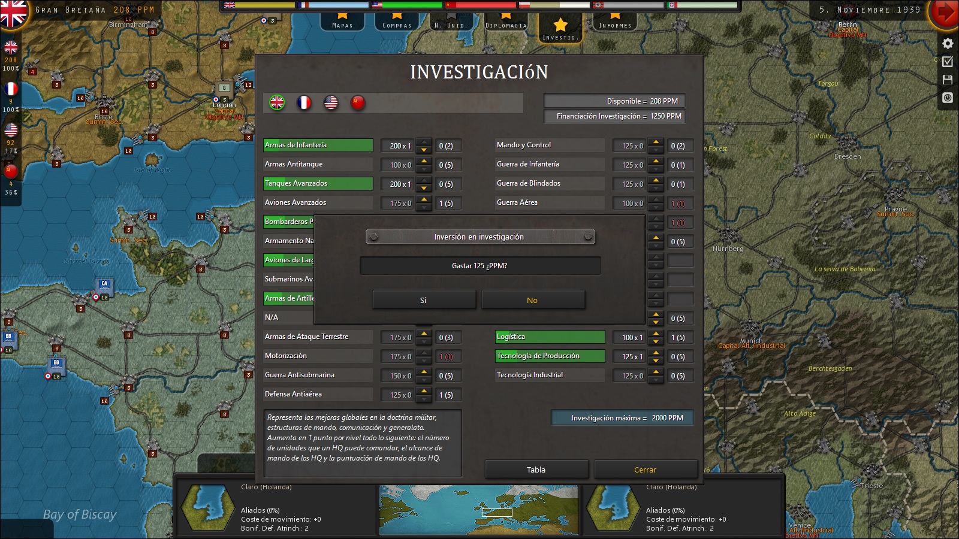
Task: Click France's light blue morale bar at top
Action: [339, 5]
